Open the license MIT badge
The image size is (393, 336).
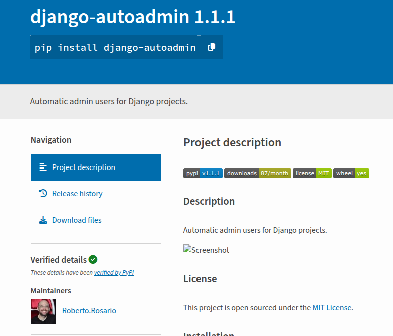tap(312, 173)
